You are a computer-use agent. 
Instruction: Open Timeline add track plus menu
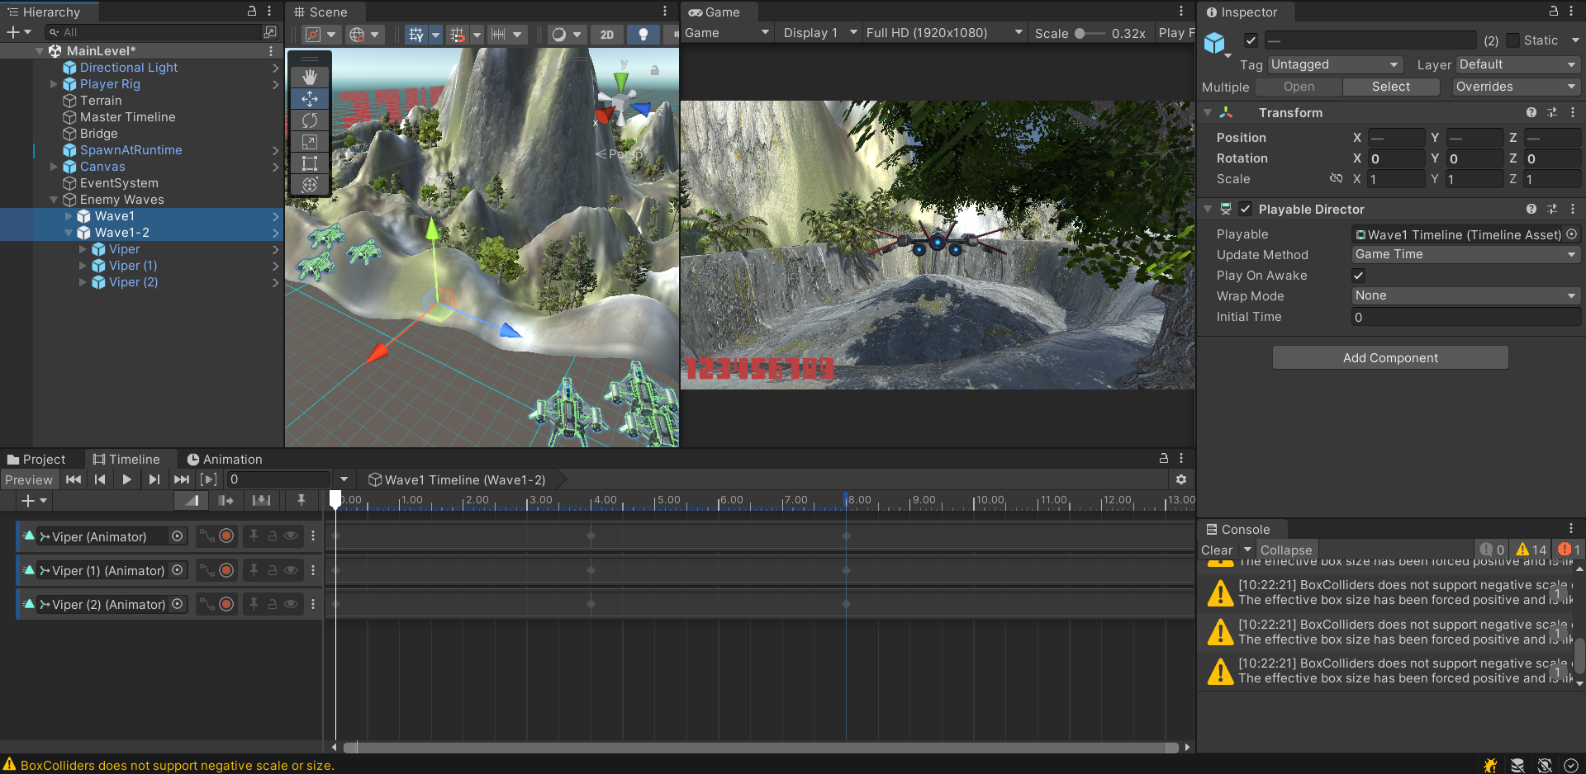34,501
